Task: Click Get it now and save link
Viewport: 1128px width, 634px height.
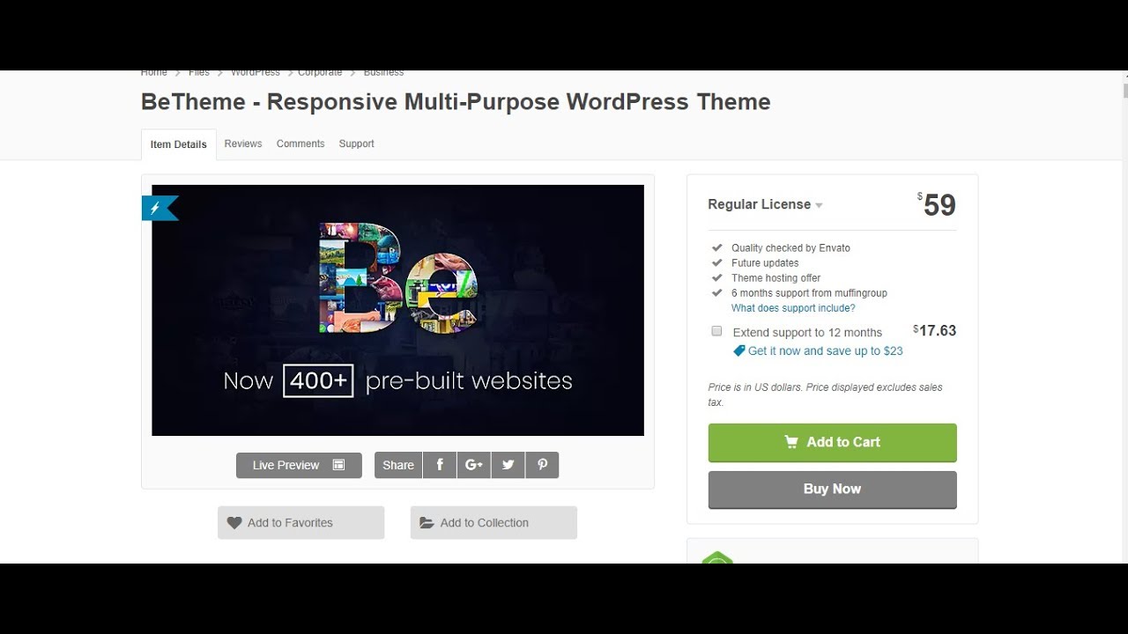Action: tap(826, 350)
